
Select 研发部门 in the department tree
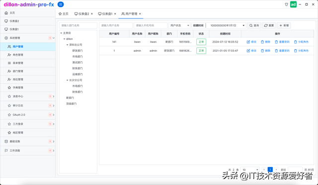[78, 51]
